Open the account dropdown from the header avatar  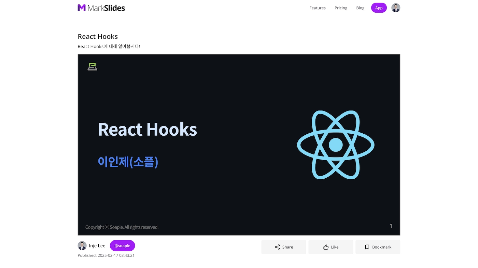(x=395, y=8)
